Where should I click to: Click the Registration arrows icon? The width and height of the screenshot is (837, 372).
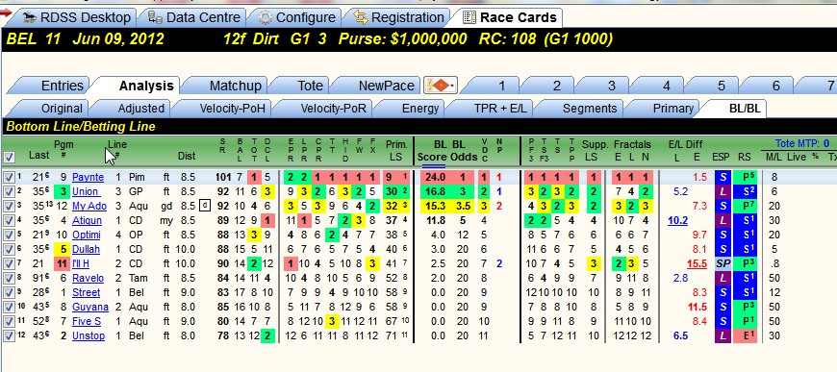point(361,17)
